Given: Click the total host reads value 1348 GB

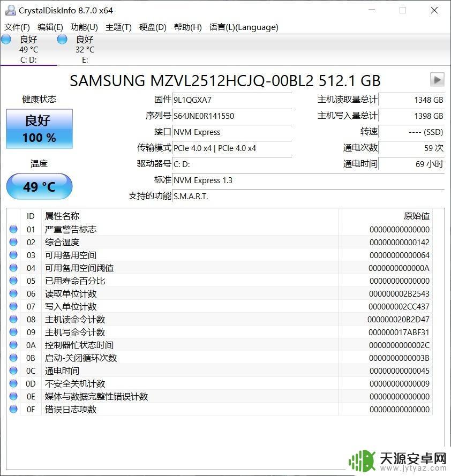Looking at the screenshot, I should tap(411, 100).
